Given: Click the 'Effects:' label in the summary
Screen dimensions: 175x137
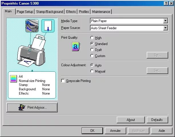Looking at the screenshot, I should [24, 93].
